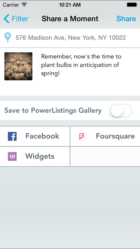Check the Wi-Fi signal icon in status bar
This screenshot has height=249, width=140.
[24, 5]
